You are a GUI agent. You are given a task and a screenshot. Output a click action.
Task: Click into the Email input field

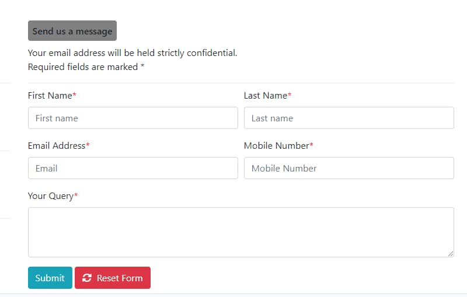point(133,168)
